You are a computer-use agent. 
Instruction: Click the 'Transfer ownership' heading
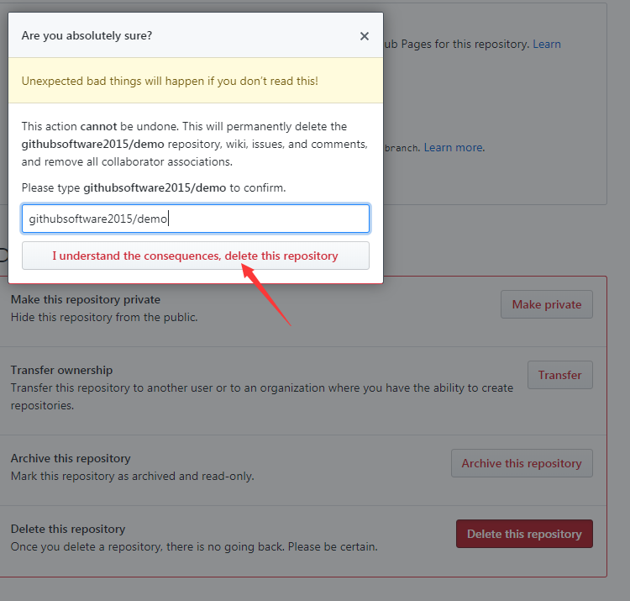point(61,370)
